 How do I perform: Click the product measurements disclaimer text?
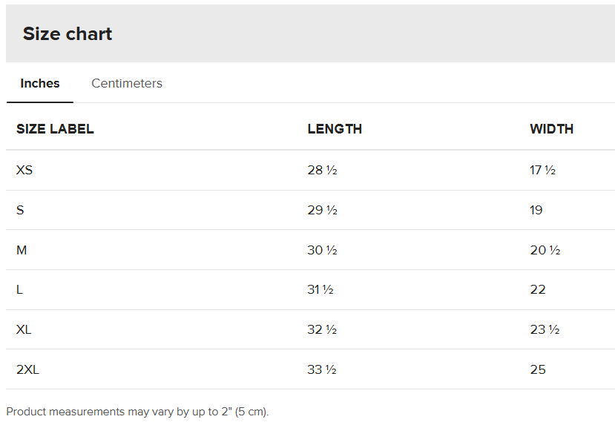137,412
